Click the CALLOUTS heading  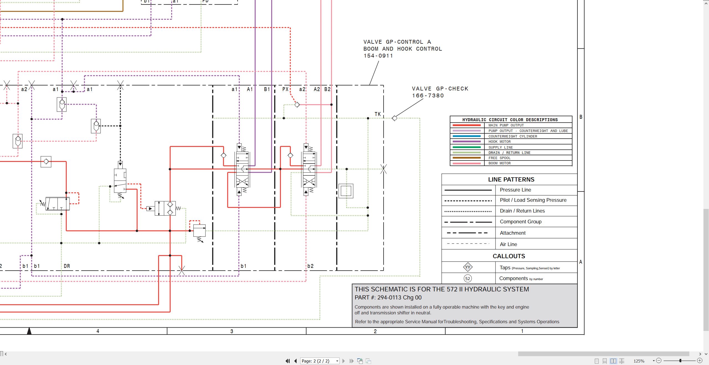point(509,256)
